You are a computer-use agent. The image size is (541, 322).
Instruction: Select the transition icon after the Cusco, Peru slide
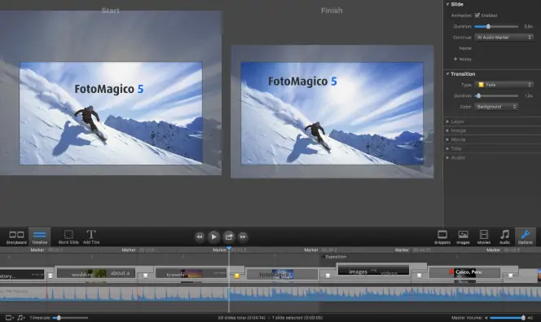510,276
